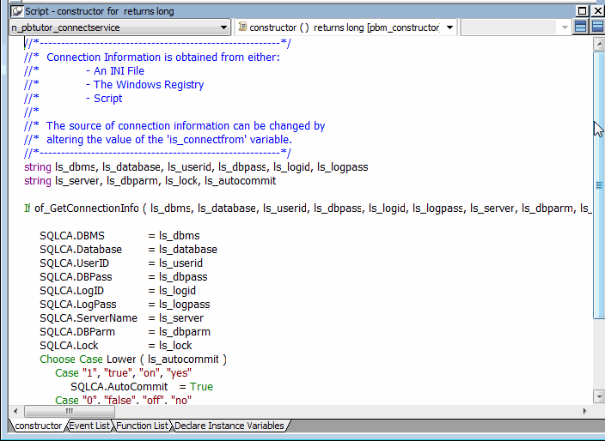The image size is (605, 441).
Task: Click the first split-pane icon right of dropdowns
Action: coord(582,27)
